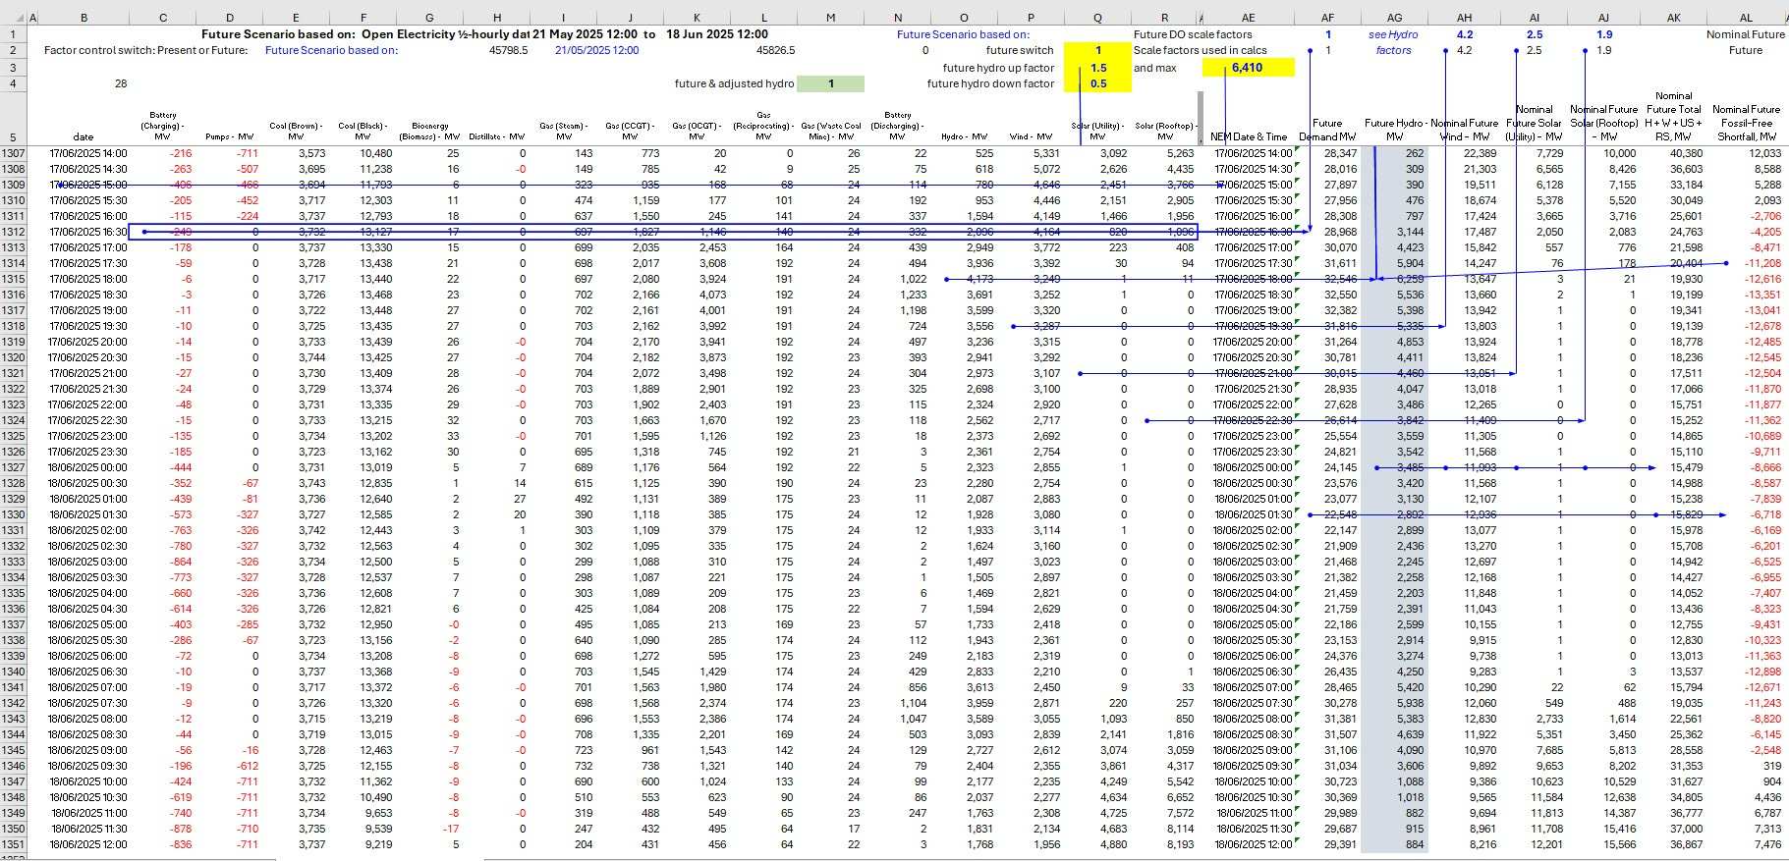
Task: Click the Select All corner of the sheet
Action: (x=13, y=18)
